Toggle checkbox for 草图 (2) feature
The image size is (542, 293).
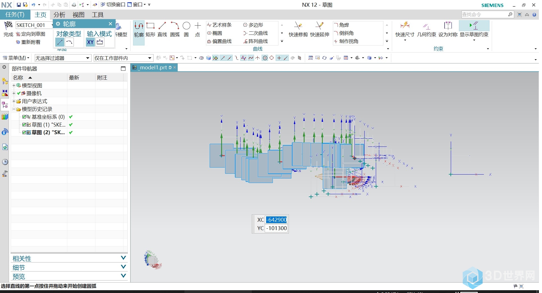(24, 132)
